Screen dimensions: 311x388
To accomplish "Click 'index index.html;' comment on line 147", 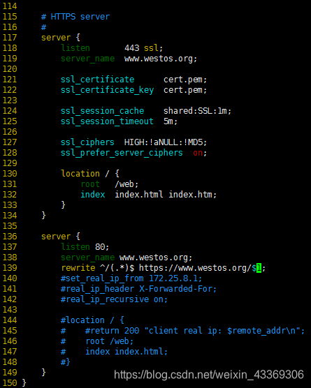I will 126,352.
